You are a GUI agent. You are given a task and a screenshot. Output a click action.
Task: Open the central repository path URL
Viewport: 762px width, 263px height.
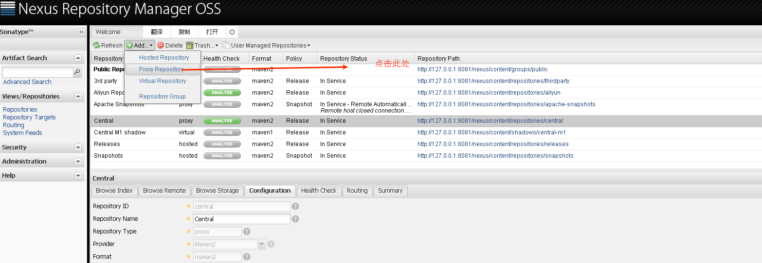point(490,121)
